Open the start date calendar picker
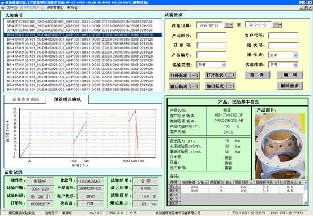The height and width of the screenshot is (216, 313). 229,25
